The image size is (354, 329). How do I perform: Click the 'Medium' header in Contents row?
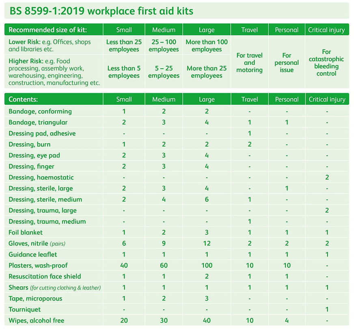164,99
